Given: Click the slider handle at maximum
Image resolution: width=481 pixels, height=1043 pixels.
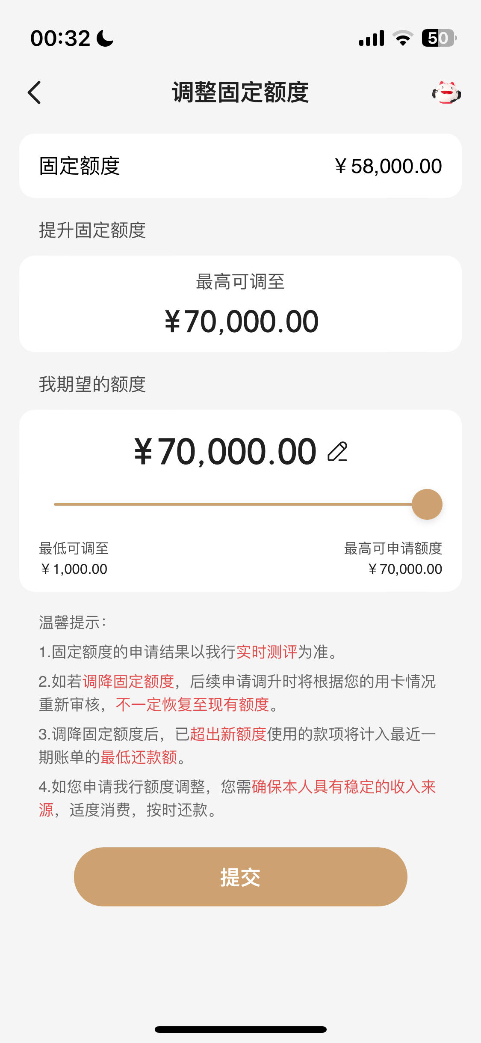Looking at the screenshot, I should point(427,504).
